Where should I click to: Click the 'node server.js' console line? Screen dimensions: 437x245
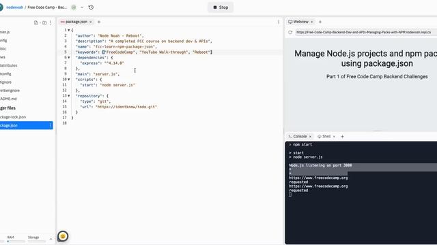pos(305,157)
